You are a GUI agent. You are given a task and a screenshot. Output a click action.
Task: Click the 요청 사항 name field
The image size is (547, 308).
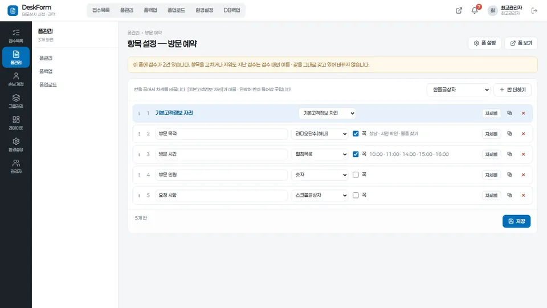click(x=222, y=195)
